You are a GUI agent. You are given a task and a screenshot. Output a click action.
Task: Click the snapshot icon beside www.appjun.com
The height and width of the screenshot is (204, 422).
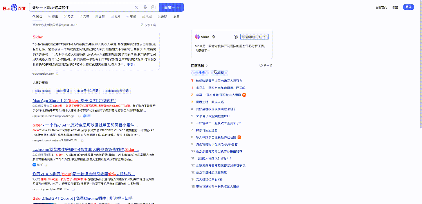[x=57, y=74]
